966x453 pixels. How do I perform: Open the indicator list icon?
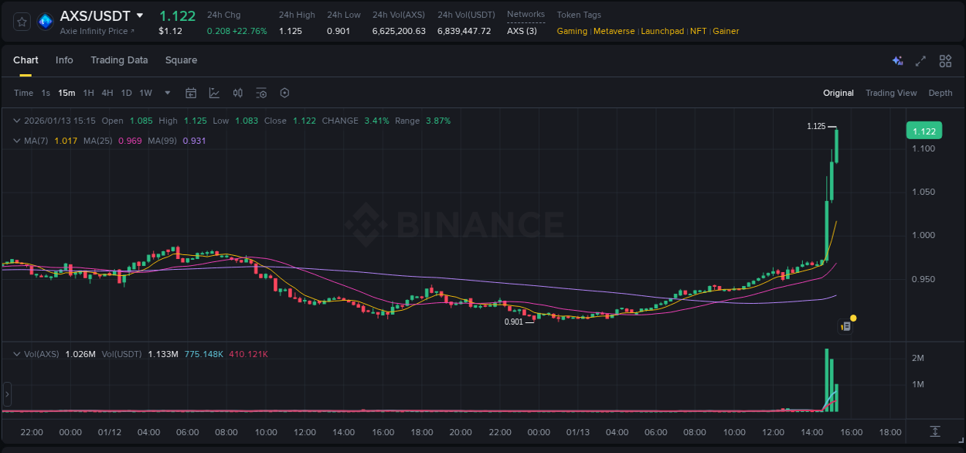[x=261, y=93]
